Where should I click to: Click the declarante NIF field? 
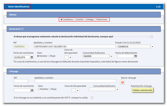click(21, 47)
